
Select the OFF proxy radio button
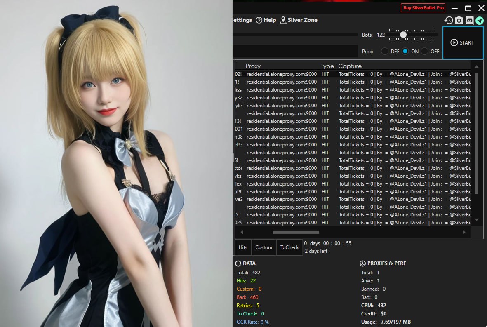424,52
